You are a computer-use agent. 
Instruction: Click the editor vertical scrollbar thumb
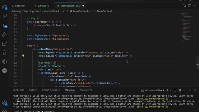click(198, 63)
